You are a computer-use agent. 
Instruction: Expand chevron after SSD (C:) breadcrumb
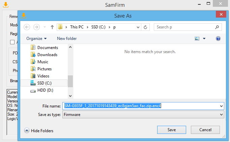[x=109, y=27]
